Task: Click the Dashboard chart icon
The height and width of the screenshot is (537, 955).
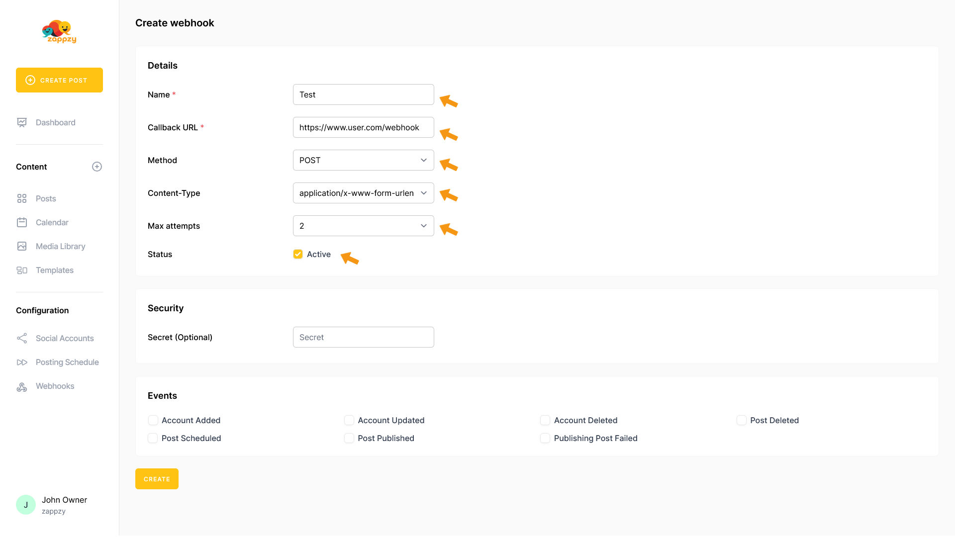Action: (x=22, y=122)
